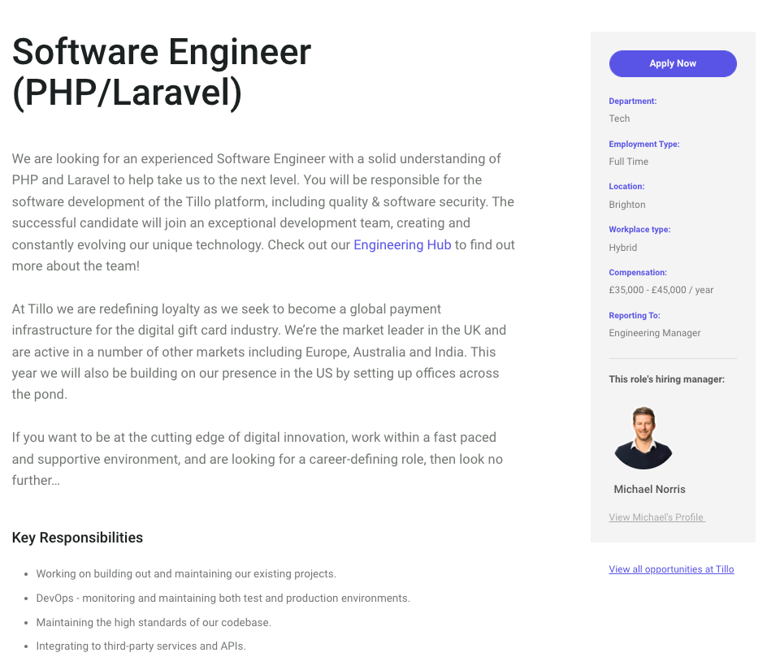Screen dimensions: 767x670
Task: Click bullet 'Maintaining the high standards of our codebase'
Action: [154, 622]
